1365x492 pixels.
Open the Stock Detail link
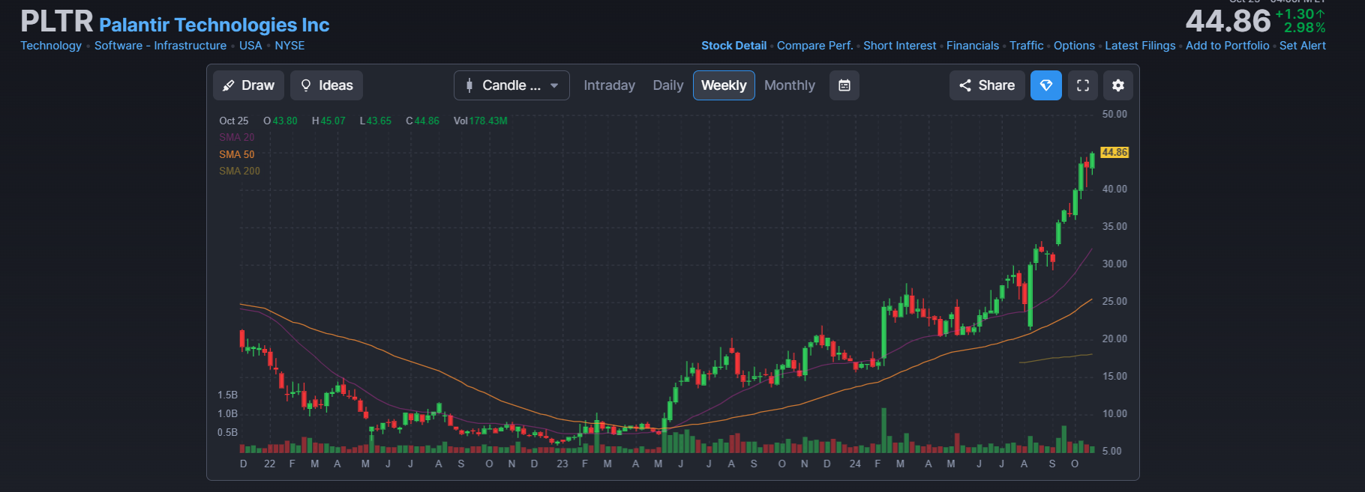(x=733, y=46)
